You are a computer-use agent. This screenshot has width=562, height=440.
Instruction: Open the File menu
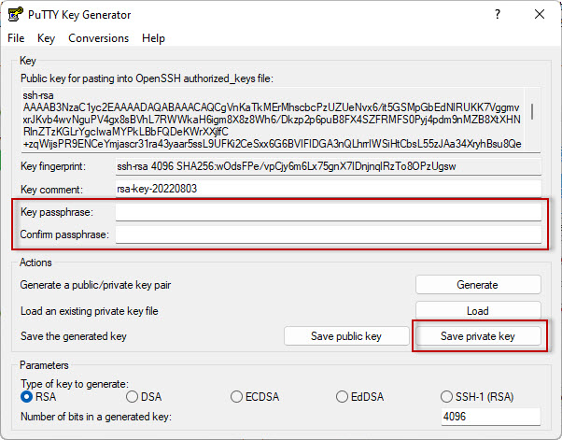16,38
